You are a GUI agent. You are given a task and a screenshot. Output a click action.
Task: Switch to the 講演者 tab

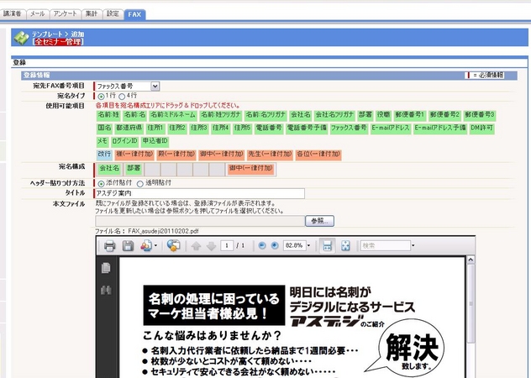tap(13, 14)
